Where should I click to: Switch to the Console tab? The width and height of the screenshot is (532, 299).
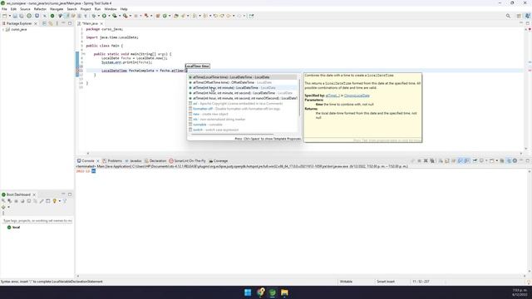86,160
